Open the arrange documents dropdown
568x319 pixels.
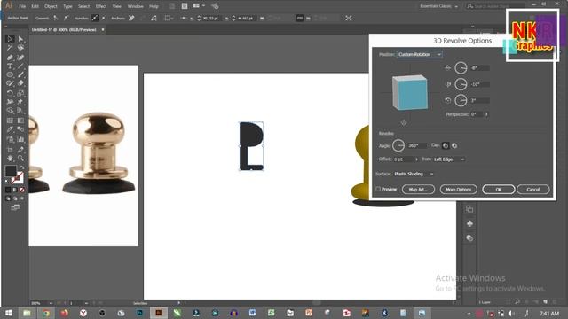click(199, 6)
